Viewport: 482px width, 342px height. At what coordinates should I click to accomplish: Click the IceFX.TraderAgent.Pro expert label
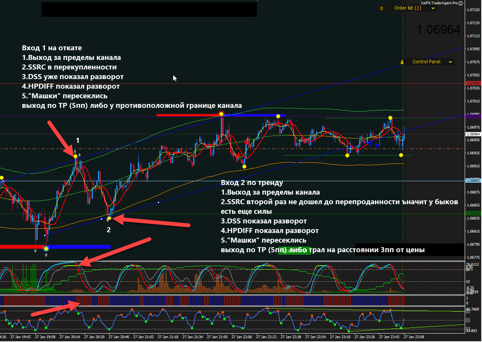click(439, 3)
